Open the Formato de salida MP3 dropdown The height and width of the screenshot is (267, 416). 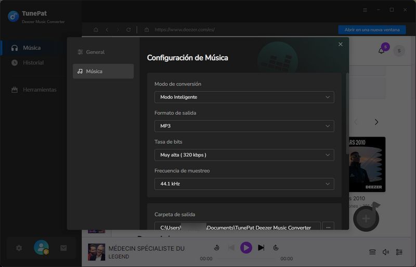coord(244,126)
